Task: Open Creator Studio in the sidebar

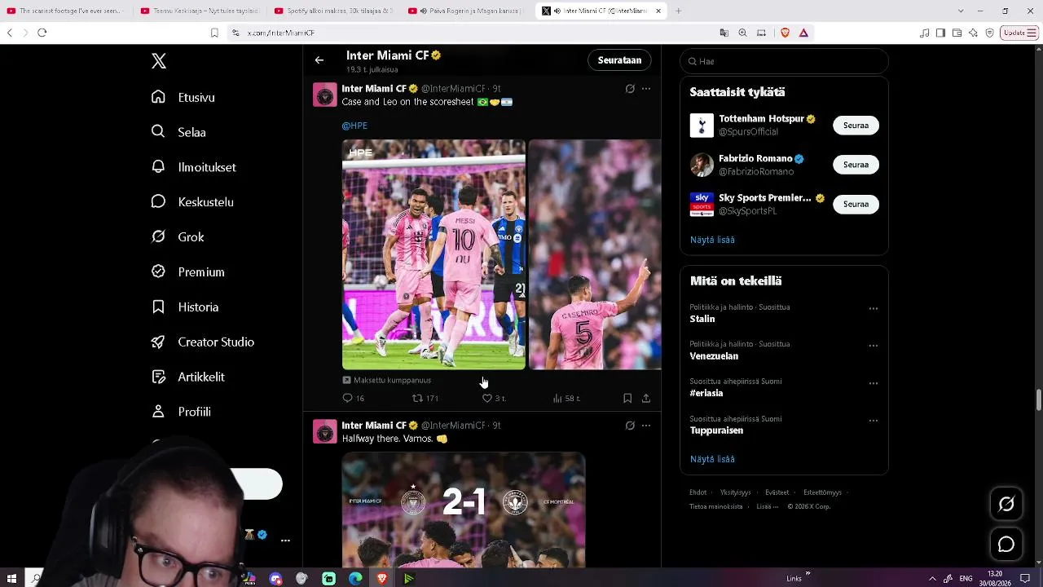Action: [203, 342]
